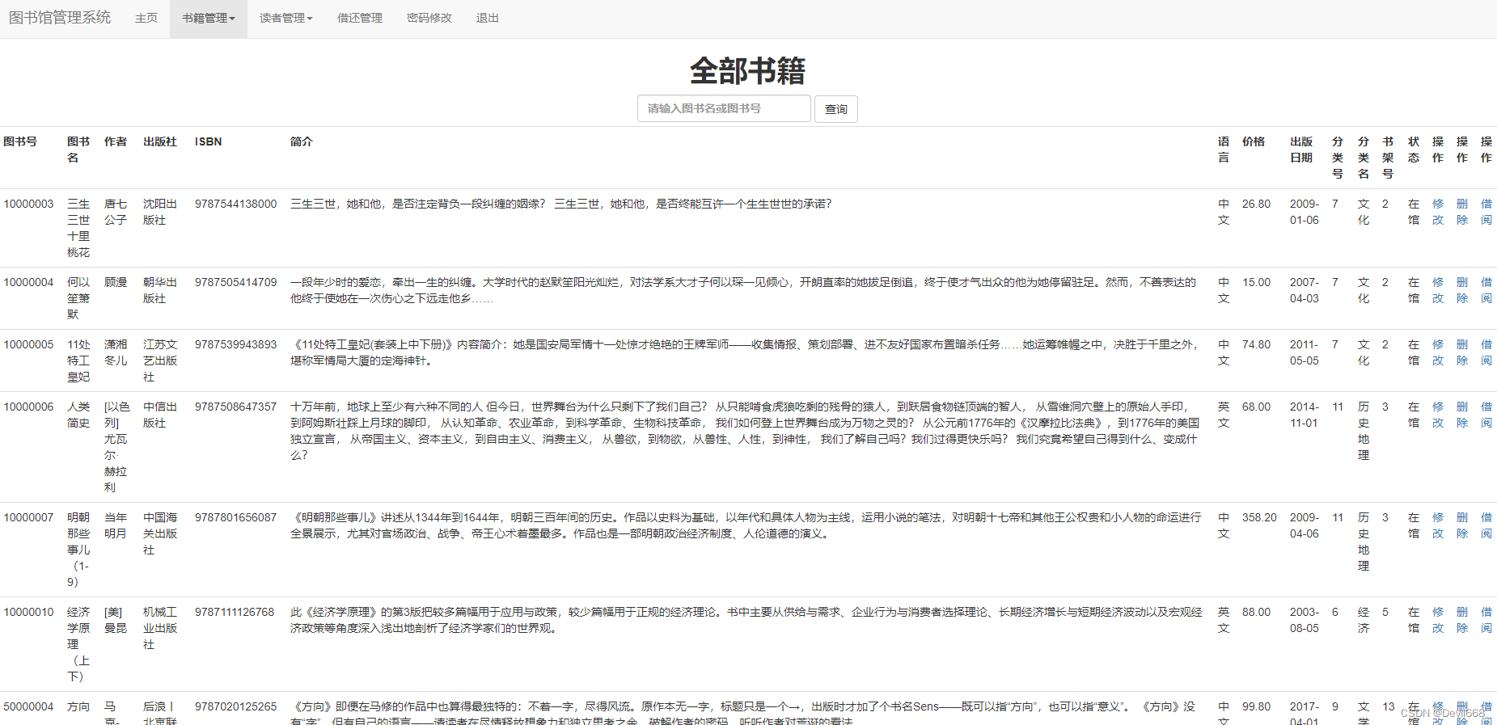Select book ID cell 50000004
The image size is (1497, 725).
pyautogui.click(x=28, y=706)
